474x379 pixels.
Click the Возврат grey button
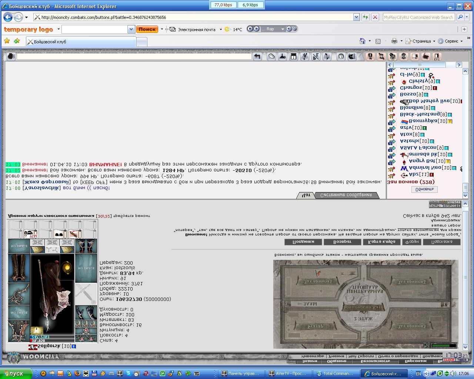click(342, 242)
